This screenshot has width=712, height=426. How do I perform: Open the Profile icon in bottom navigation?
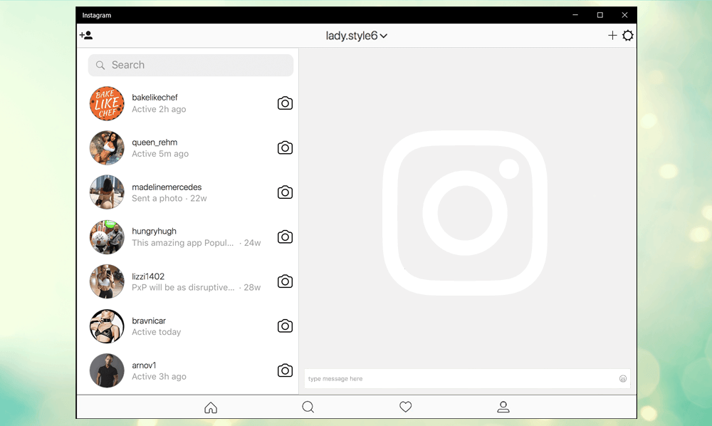(503, 406)
